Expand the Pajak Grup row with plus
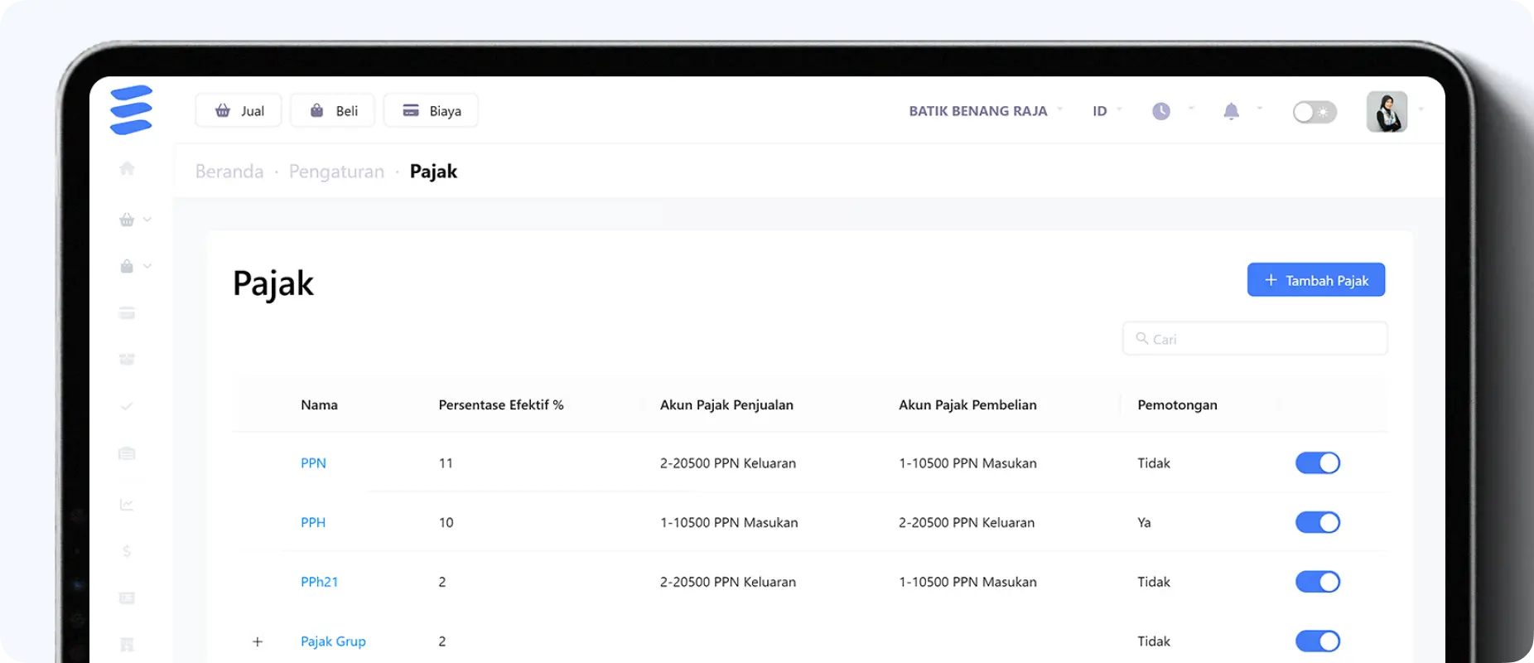 coord(258,641)
